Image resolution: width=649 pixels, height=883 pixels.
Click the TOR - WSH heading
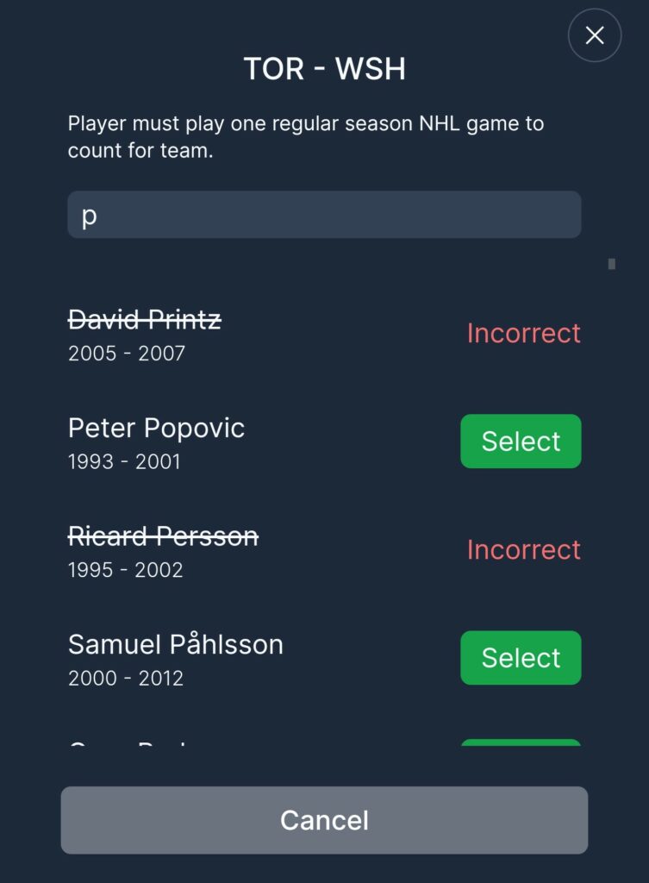[x=324, y=69]
